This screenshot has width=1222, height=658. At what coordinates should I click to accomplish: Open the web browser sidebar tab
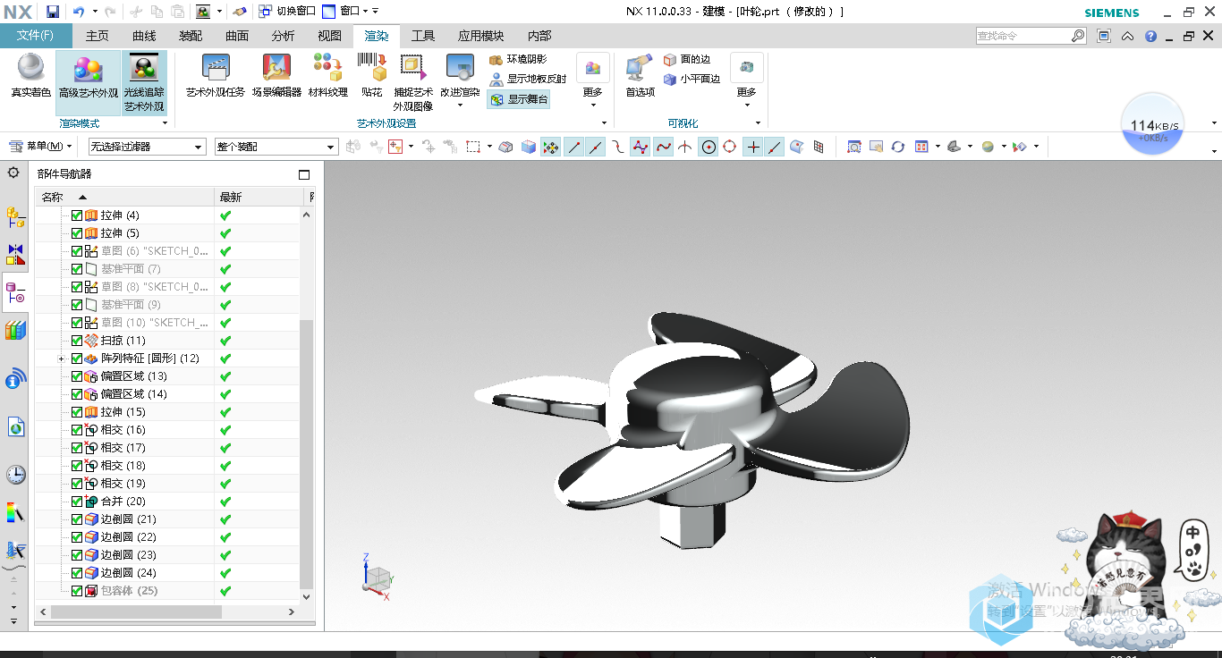coord(15,426)
